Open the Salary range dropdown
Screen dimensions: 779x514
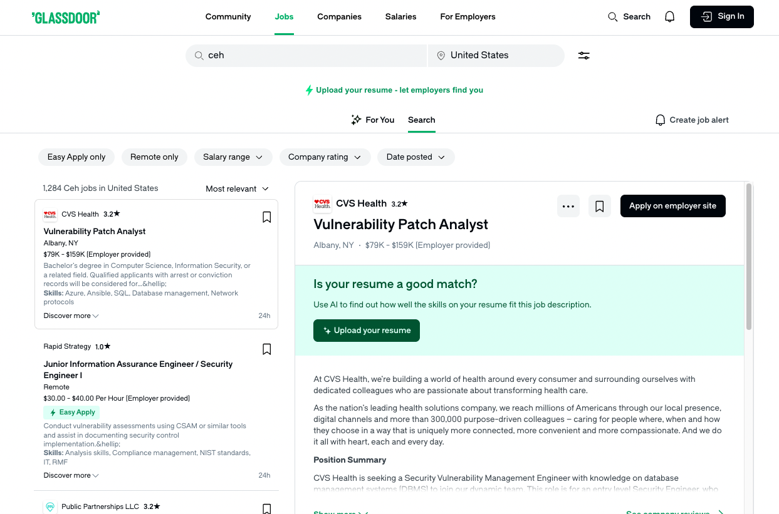click(233, 157)
